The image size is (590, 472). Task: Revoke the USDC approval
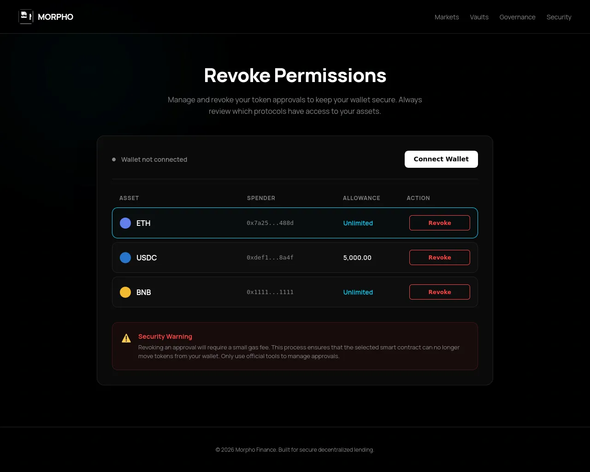coord(440,257)
